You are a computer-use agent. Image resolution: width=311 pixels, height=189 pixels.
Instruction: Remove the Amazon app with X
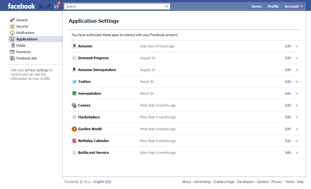(x=297, y=46)
